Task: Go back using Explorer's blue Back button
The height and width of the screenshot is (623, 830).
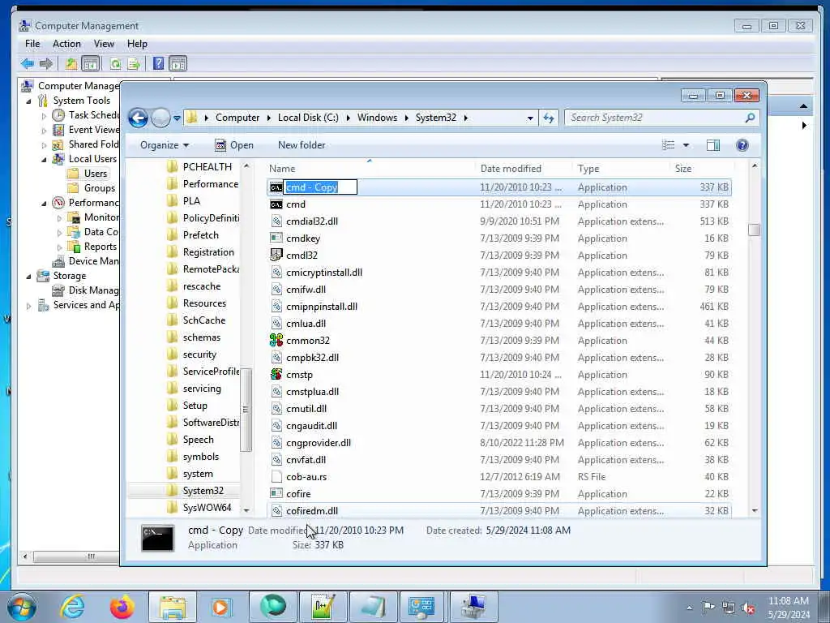Action: (x=138, y=118)
